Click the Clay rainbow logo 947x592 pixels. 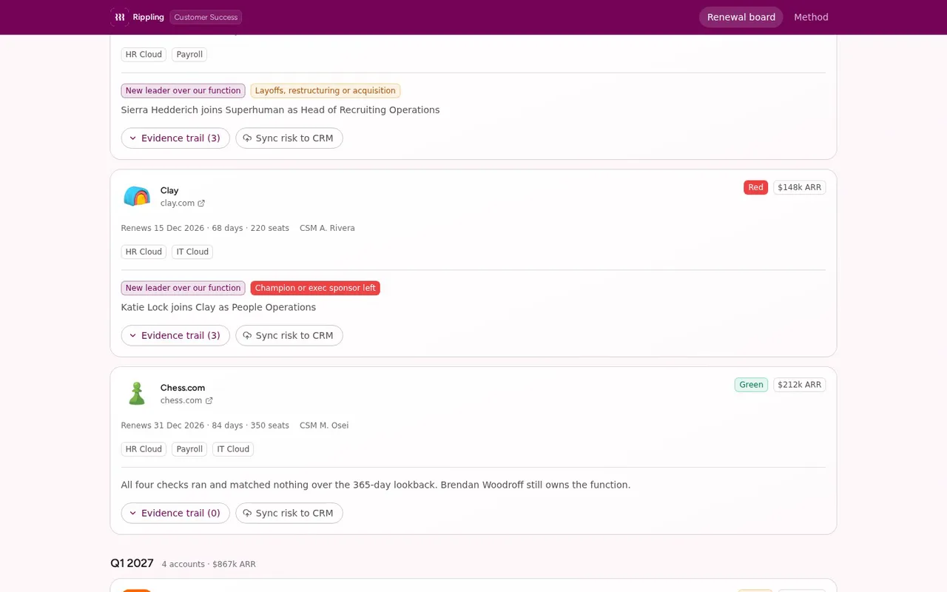pyautogui.click(x=137, y=196)
